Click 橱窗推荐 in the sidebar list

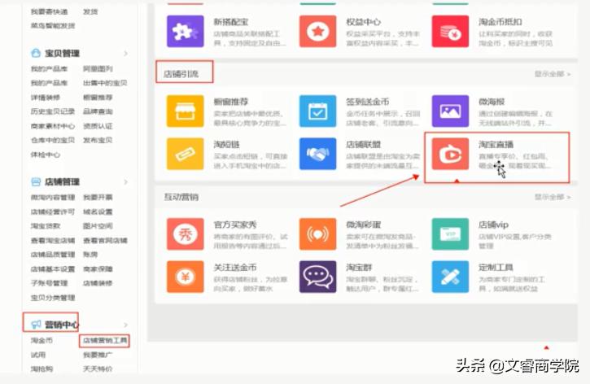pyautogui.click(x=98, y=98)
